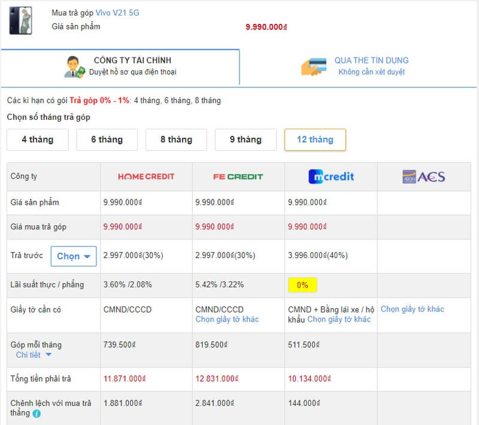Click difference amount 144.000đ

coord(304,403)
